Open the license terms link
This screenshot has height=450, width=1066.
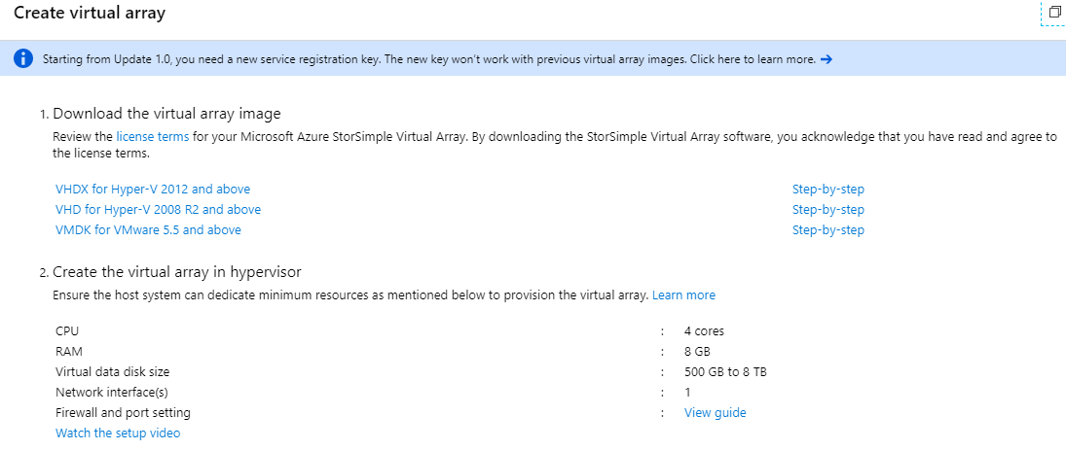click(153, 136)
